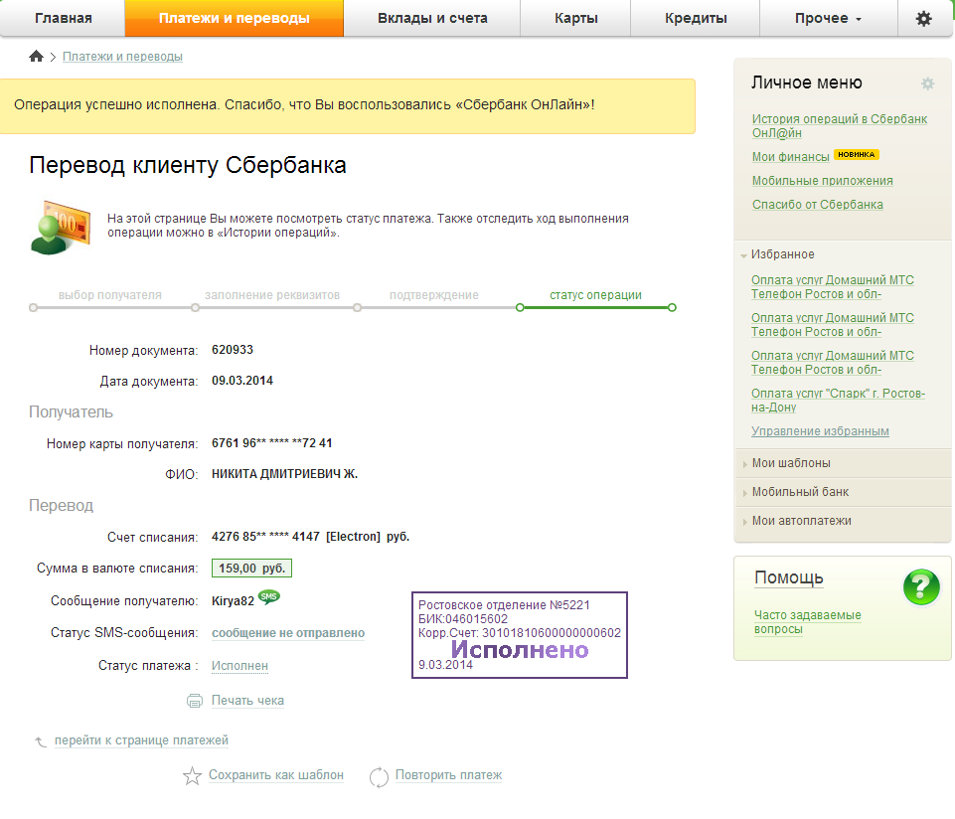Image resolution: width=955 pixels, height=819 pixels.
Task: Click the circular repeat payment icon
Action: pos(379,776)
